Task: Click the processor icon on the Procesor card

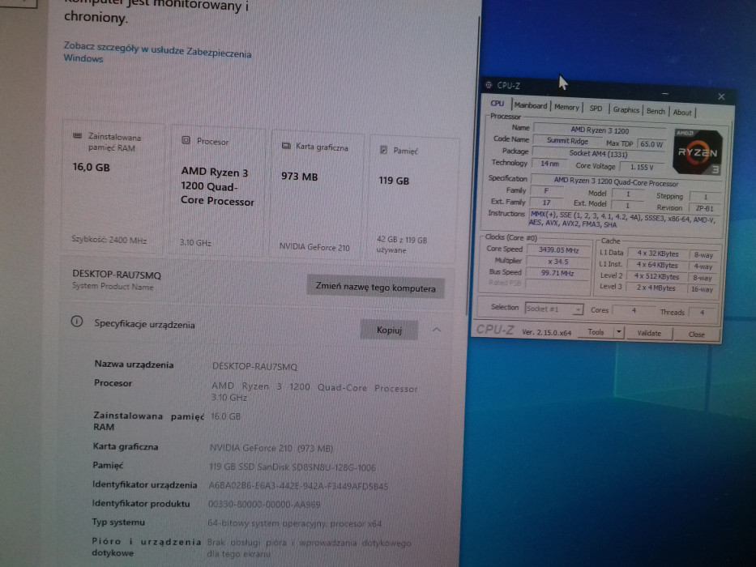Action: click(186, 140)
